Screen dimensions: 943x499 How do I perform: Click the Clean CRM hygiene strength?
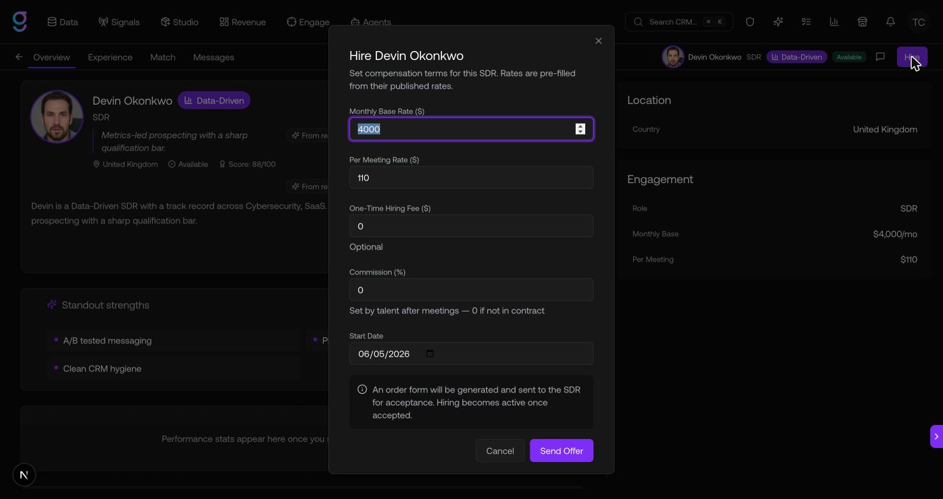[173, 369]
